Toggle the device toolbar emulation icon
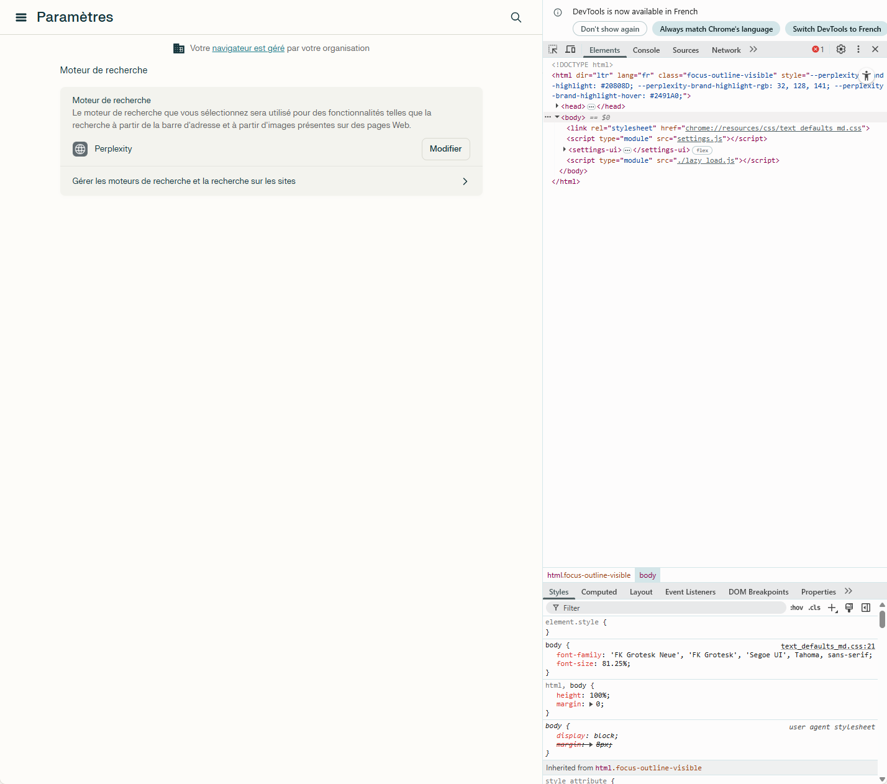Image resolution: width=887 pixels, height=784 pixels. 570,49
